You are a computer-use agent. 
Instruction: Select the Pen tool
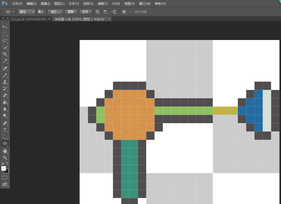click(5, 123)
